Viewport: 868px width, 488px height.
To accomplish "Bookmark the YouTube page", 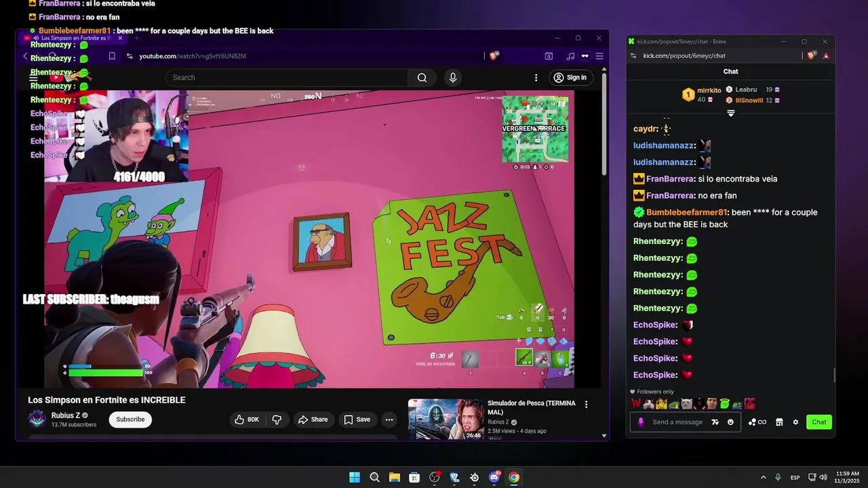I will [x=112, y=56].
